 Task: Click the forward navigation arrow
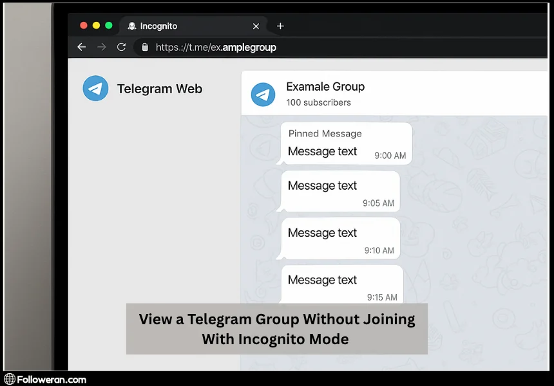pos(101,46)
